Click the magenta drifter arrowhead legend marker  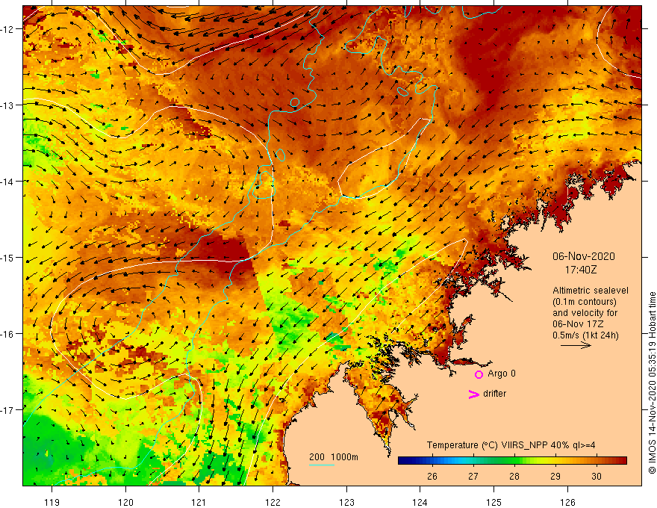[474, 394]
